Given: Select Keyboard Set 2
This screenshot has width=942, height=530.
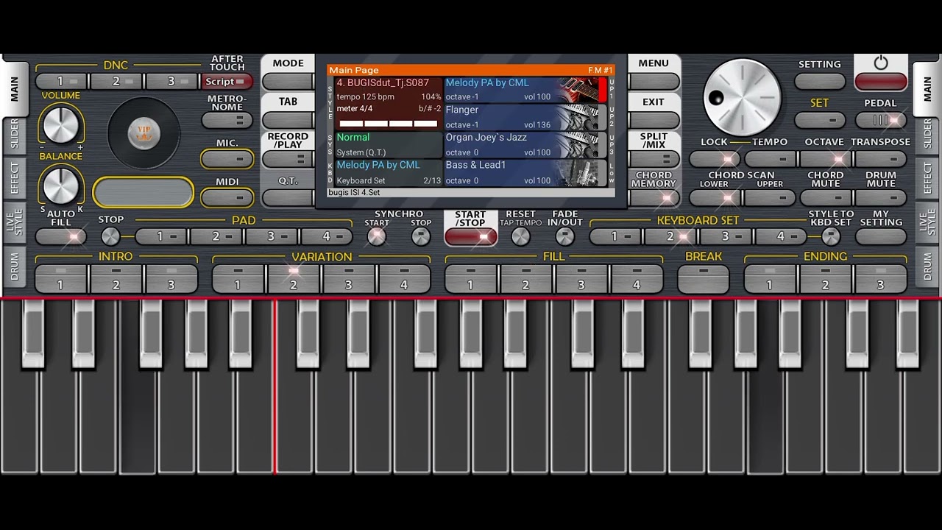Looking at the screenshot, I should [670, 236].
